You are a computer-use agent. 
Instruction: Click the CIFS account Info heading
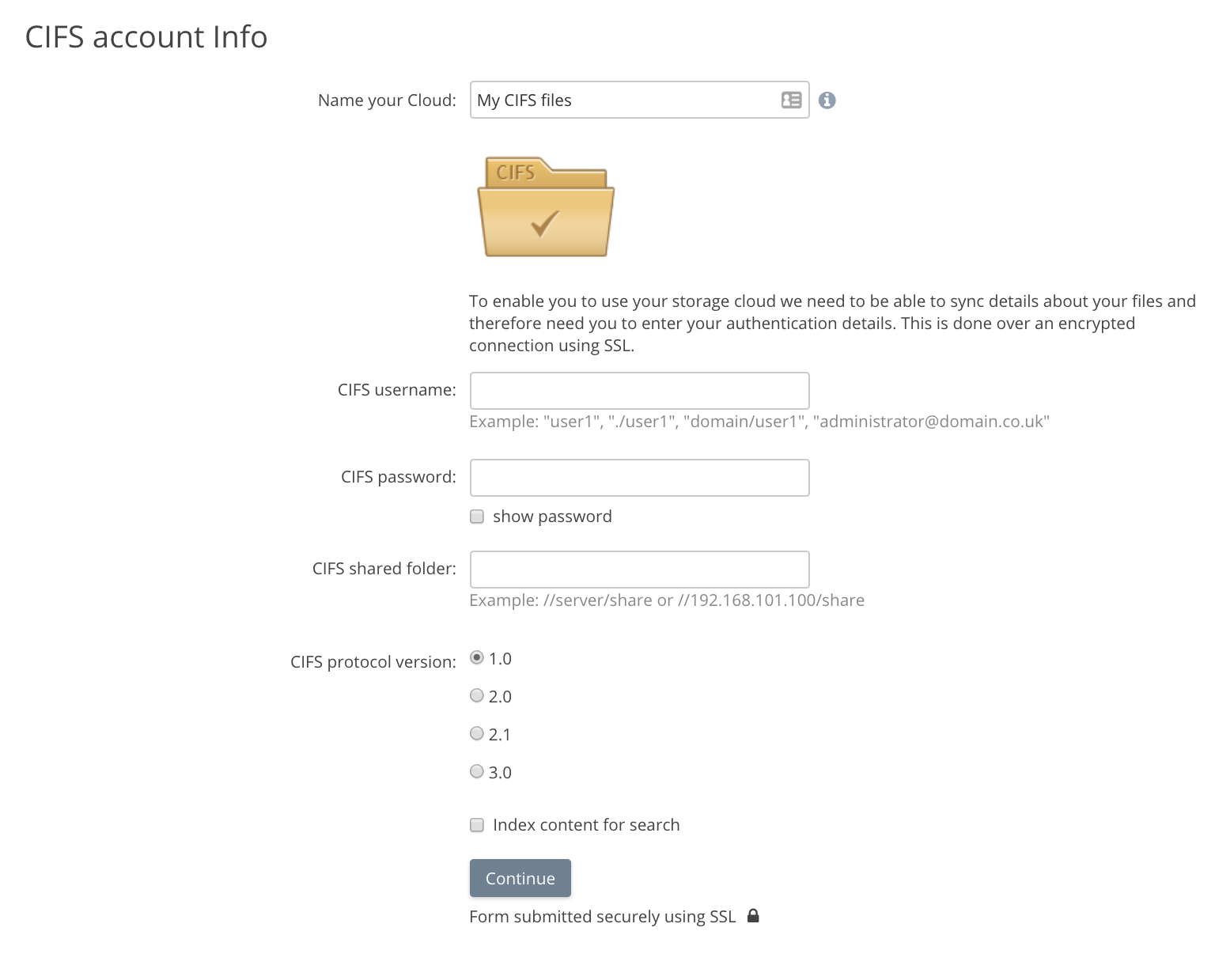tap(146, 36)
